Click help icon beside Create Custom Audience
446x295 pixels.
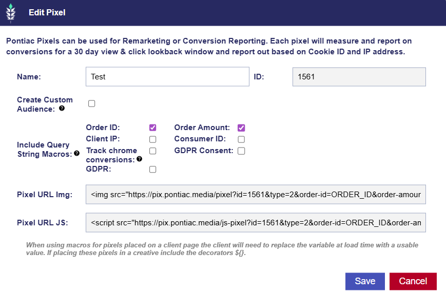tap(62, 109)
